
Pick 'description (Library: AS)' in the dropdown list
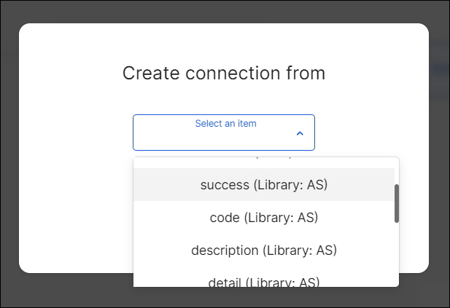[x=263, y=250]
